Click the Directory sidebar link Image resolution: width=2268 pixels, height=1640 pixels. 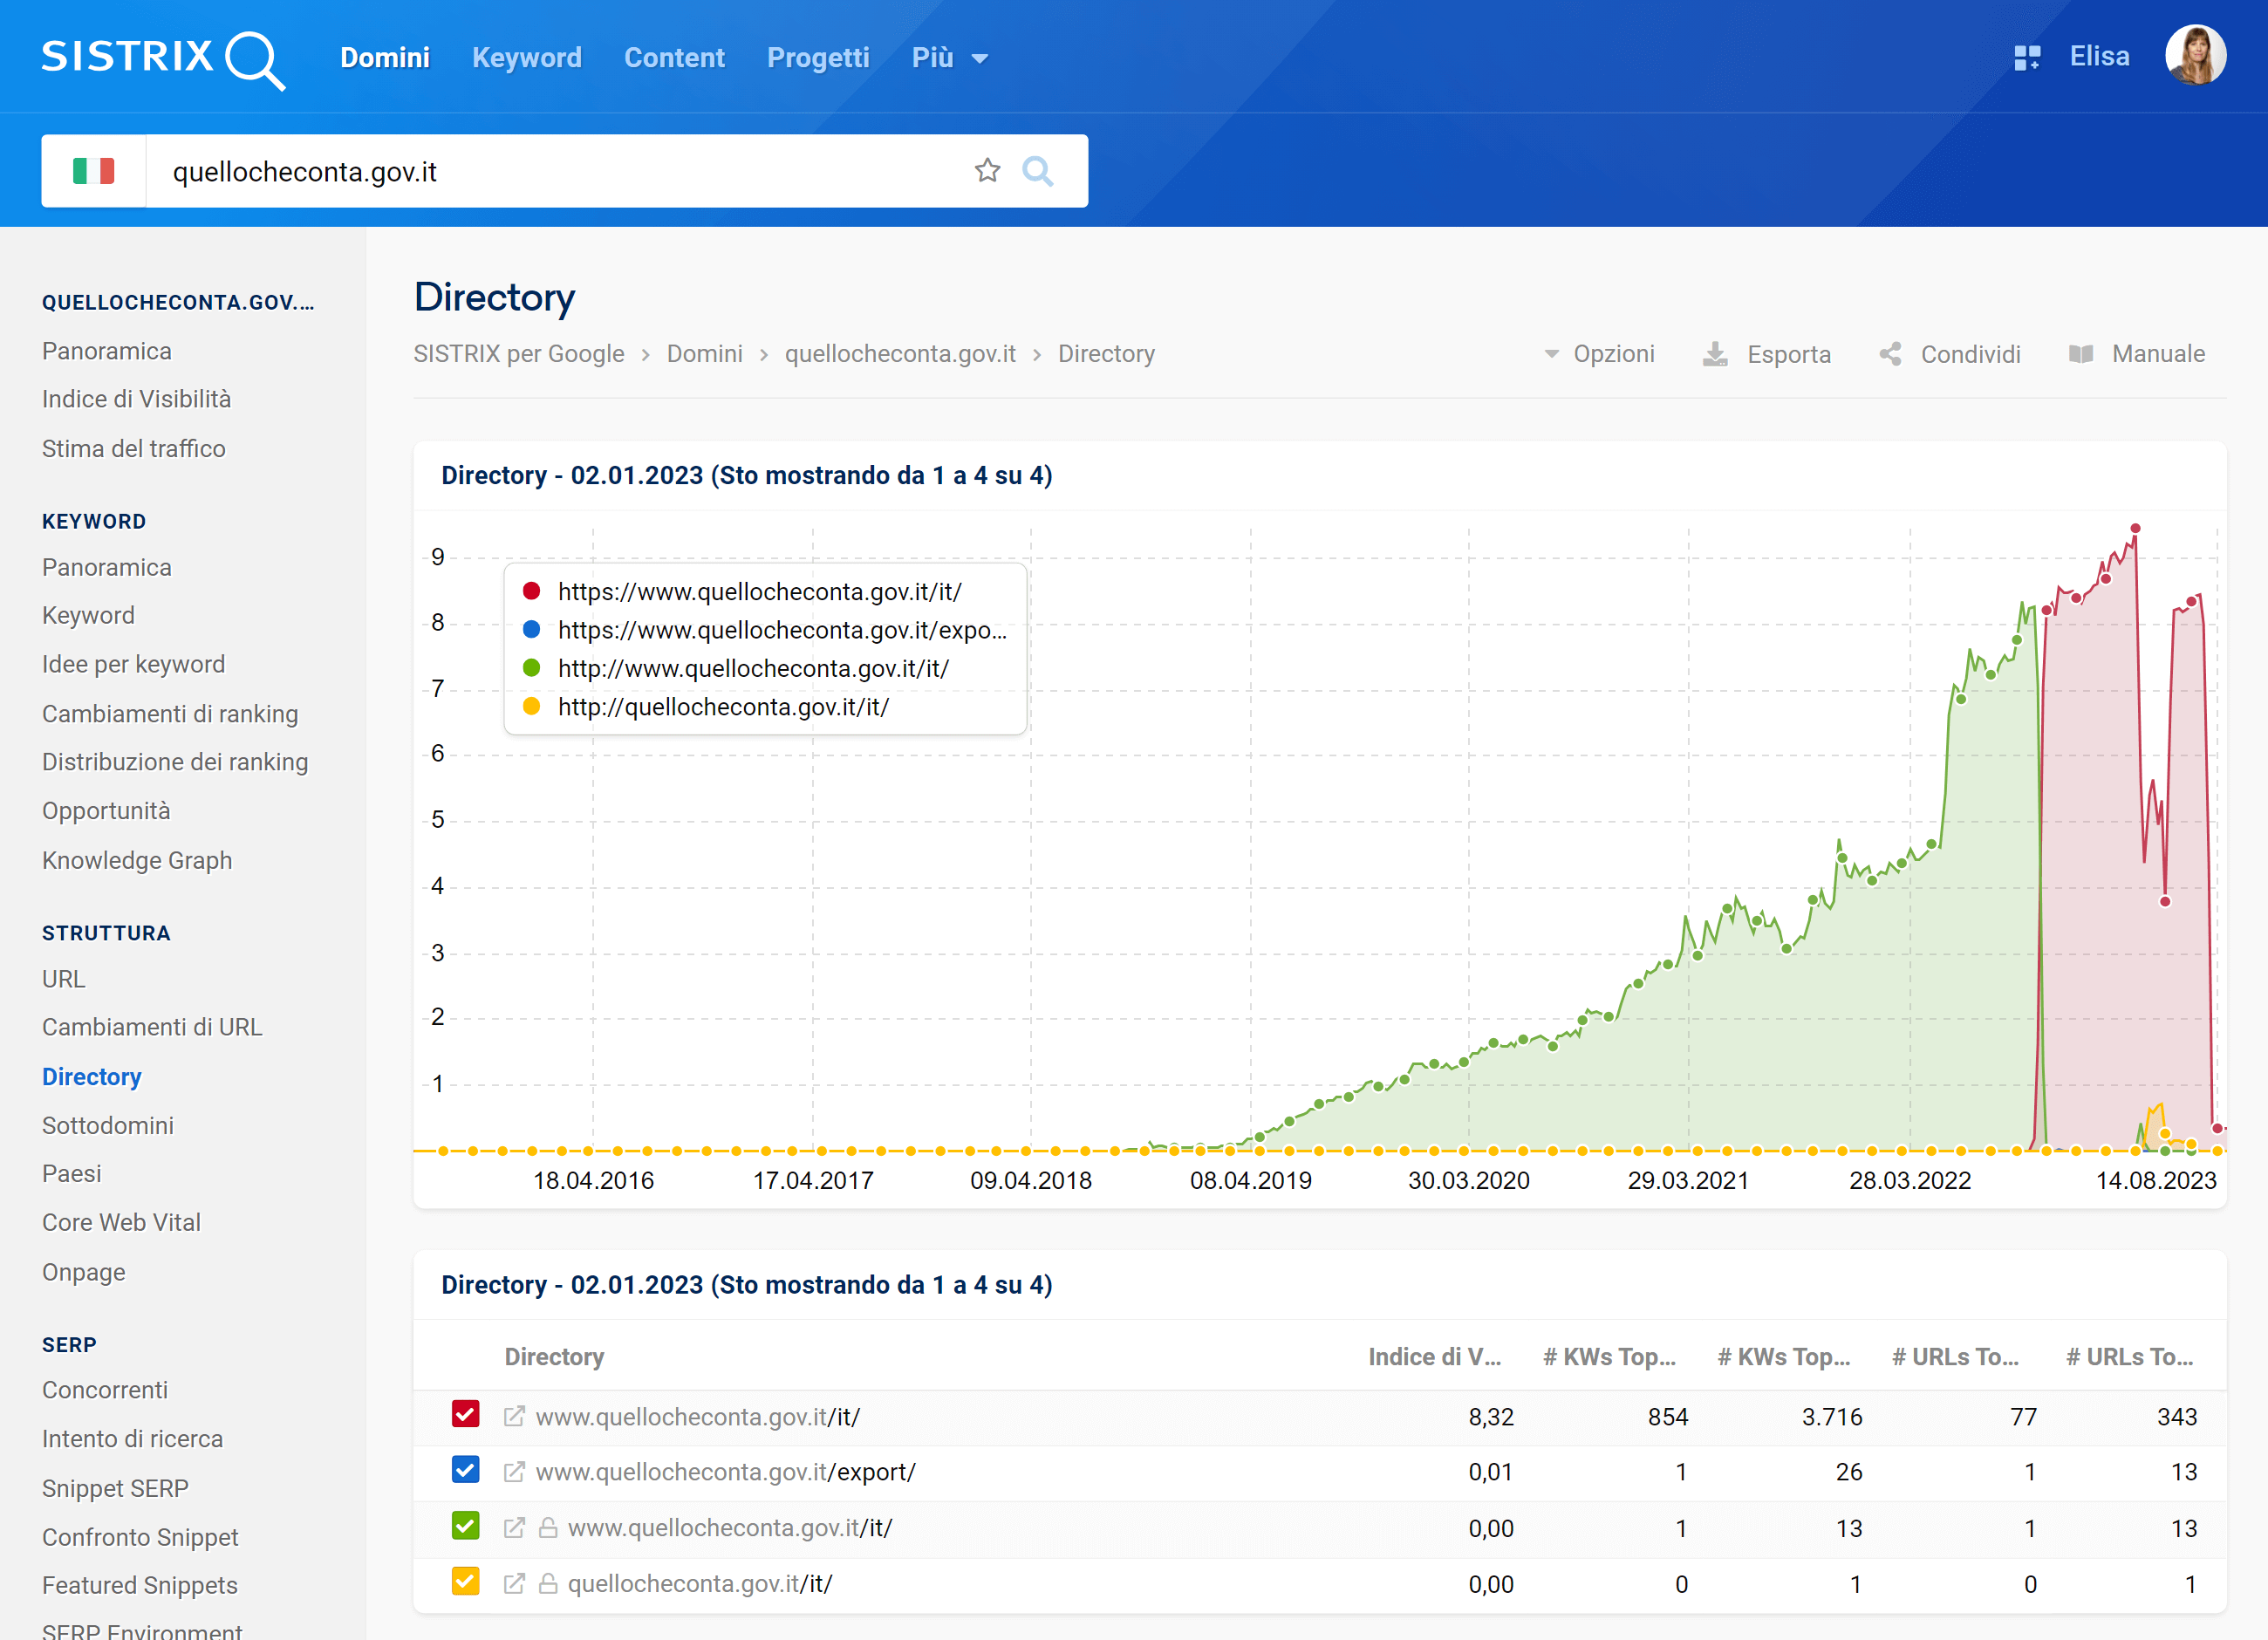(x=92, y=1076)
